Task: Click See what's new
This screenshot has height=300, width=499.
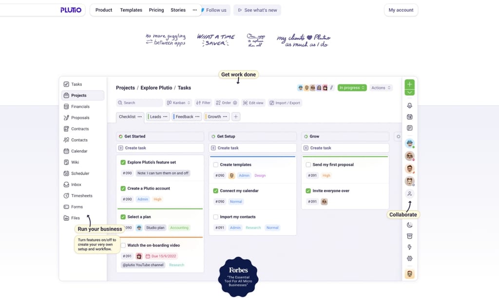Action: pyautogui.click(x=257, y=10)
